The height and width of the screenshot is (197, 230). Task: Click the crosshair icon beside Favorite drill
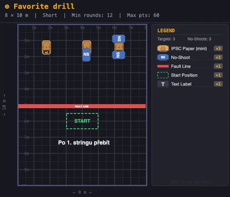(7, 6)
